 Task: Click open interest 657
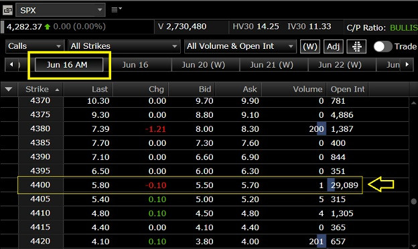coord(338,242)
